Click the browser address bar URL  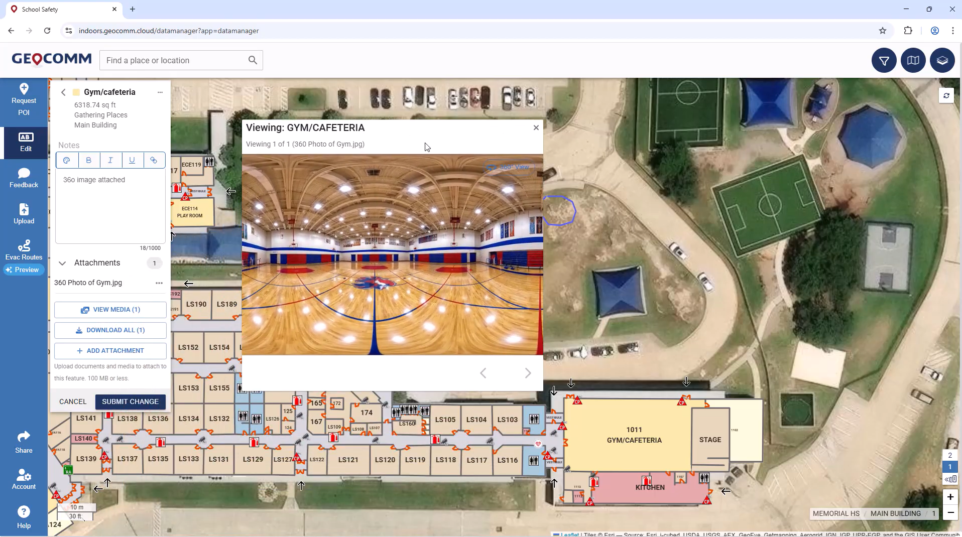(169, 31)
